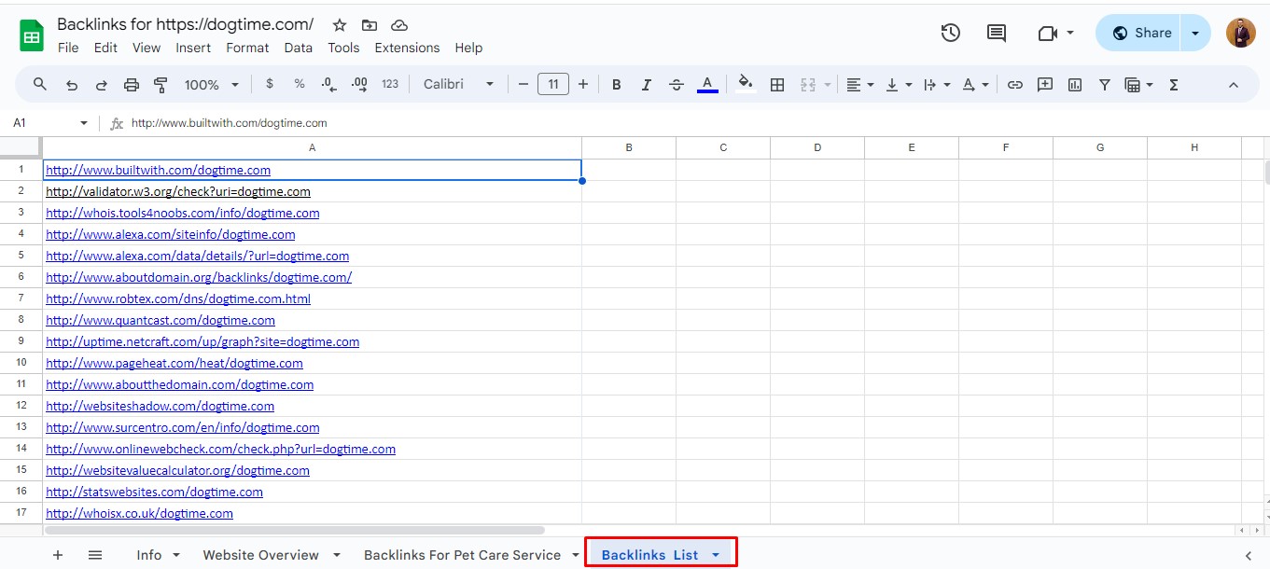Select the paint format tool
Image resolution: width=1270 pixels, height=569 pixels.
pyautogui.click(x=160, y=85)
